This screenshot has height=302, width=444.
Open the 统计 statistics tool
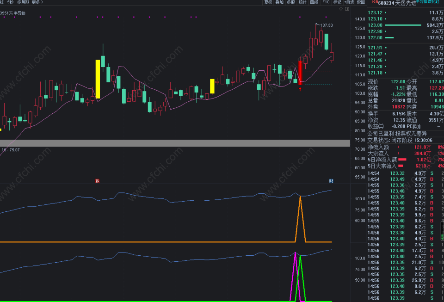[302, 2]
